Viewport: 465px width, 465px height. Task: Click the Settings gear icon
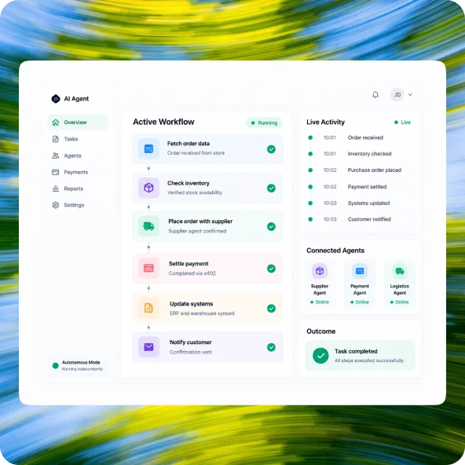pyautogui.click(x=56, y=205)
